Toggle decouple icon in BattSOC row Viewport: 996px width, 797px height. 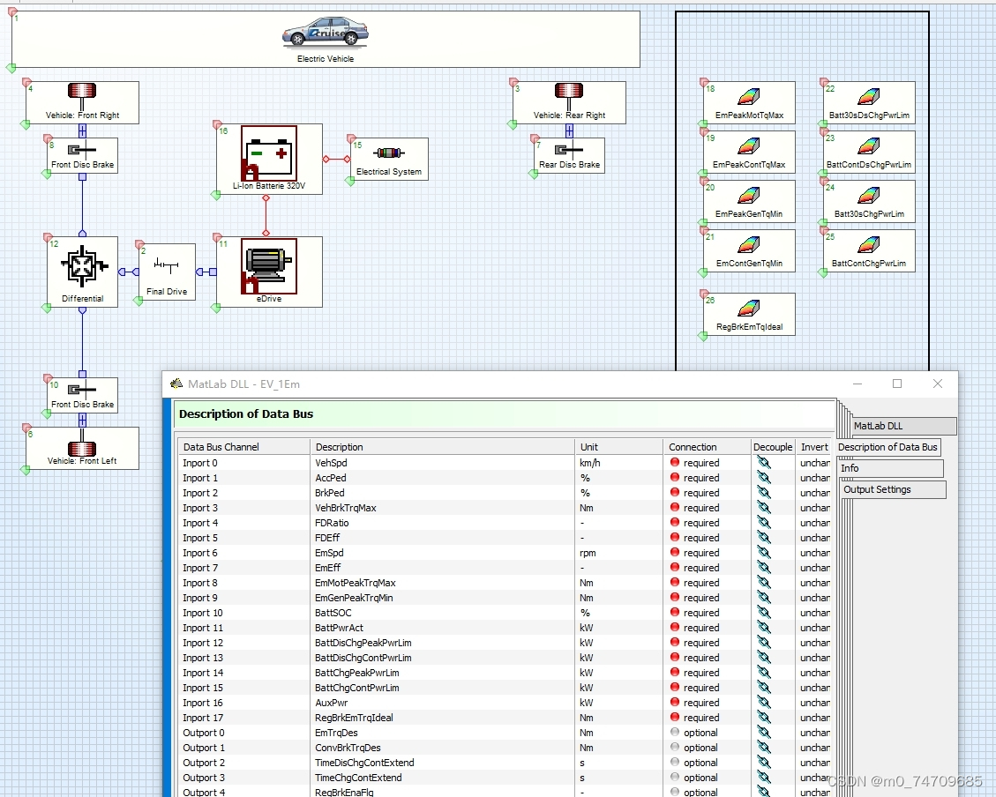coord(763,613)
